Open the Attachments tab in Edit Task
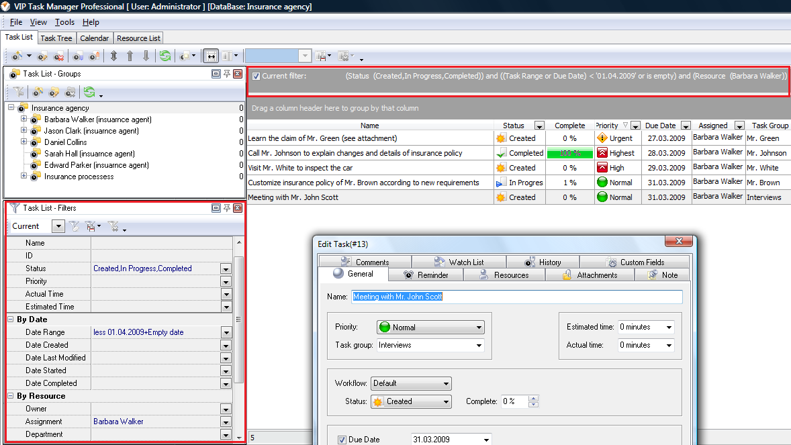791x445 pixels. (589, 275)
